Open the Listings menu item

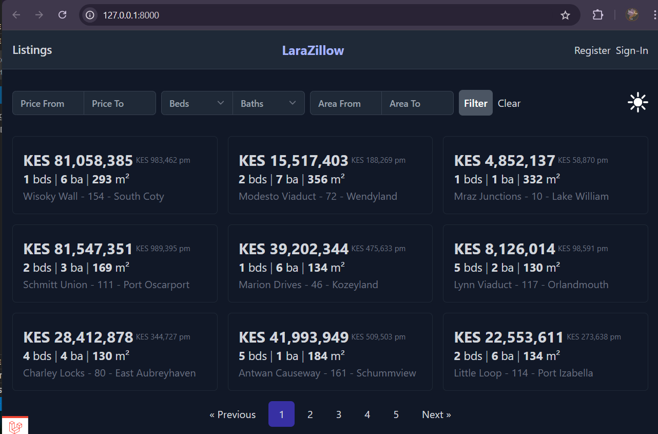point(32,50)
